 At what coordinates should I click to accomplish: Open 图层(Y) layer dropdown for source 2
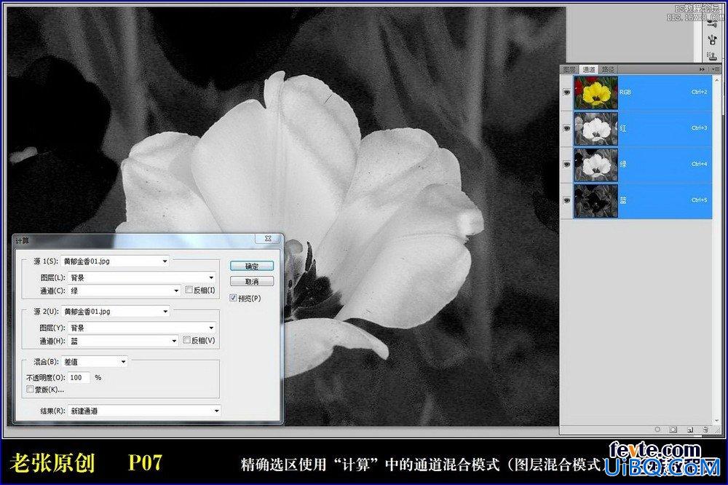[x=142, y=328]
